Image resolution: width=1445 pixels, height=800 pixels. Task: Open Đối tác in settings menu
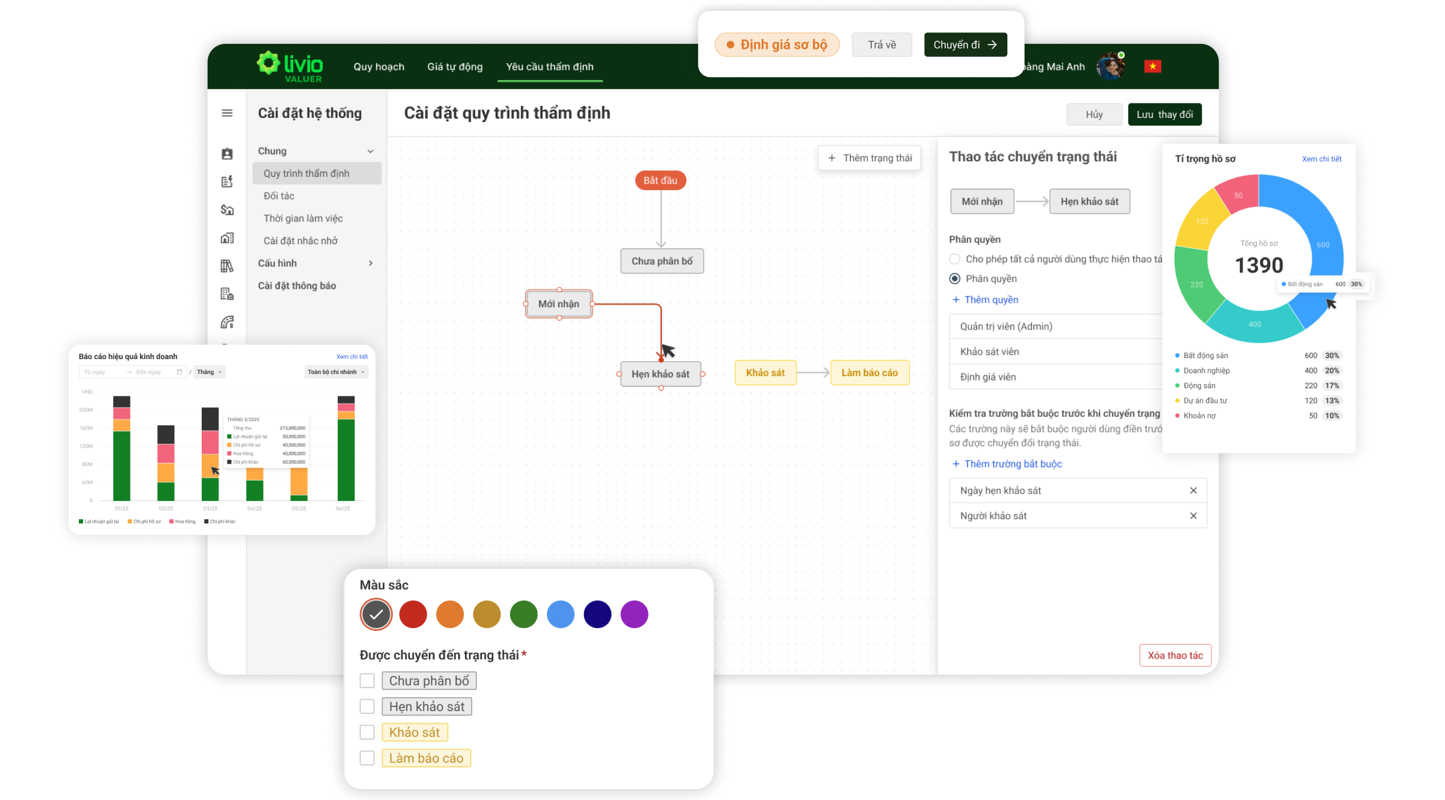tap(279, 196)
